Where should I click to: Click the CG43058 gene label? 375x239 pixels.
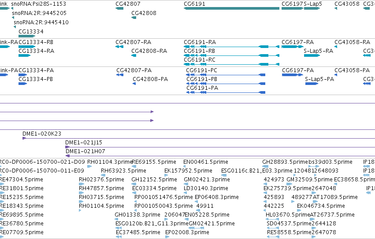[x=347, y=4]
